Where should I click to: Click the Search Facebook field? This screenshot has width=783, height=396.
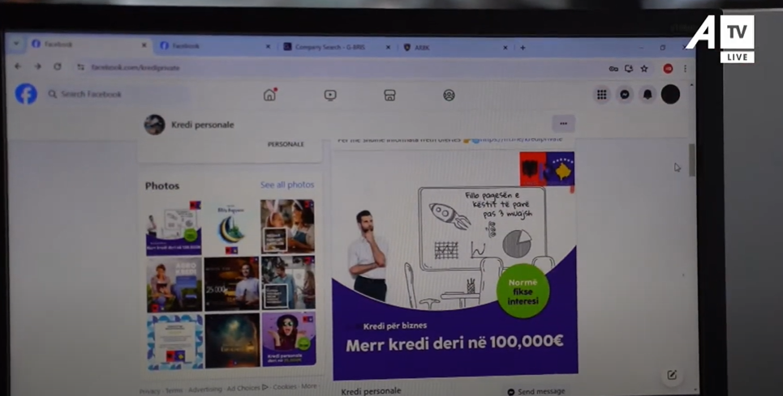[118, 94]
